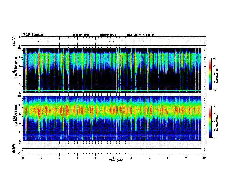The width and height of the screenshot is (230, 177).
Task: Click the final time axis tick label "10"
Action: 204,158
